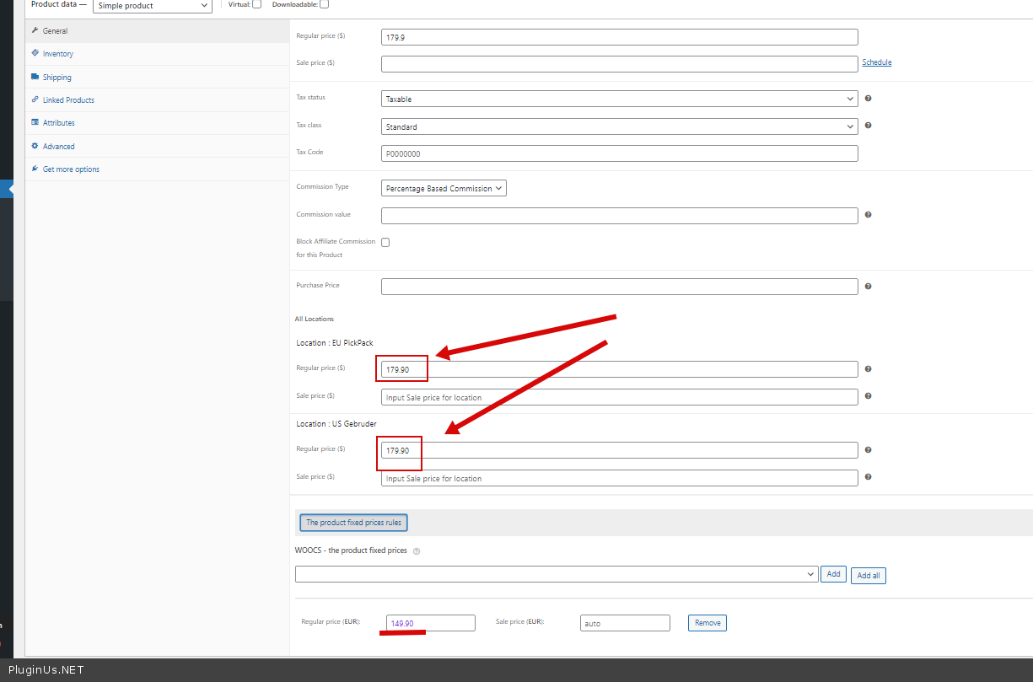Click help icon for US Gebruder regular price

pyautogui.click(x=868, y=450)
